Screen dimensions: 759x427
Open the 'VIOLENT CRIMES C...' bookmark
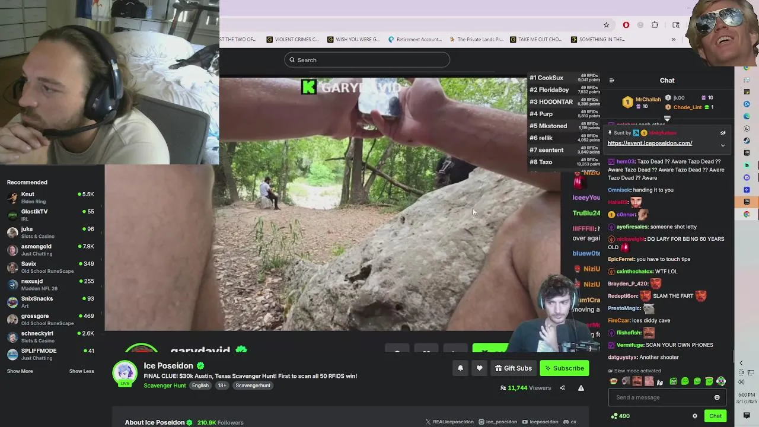[x=293, y=40]
